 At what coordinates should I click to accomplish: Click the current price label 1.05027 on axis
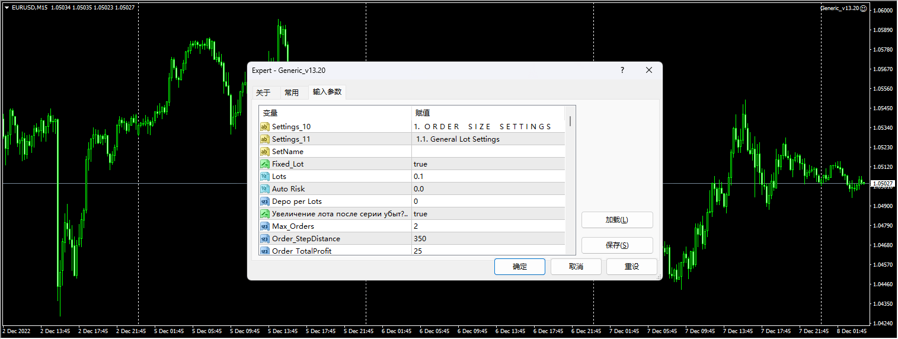pyautogui.click(x=882, y=183)
